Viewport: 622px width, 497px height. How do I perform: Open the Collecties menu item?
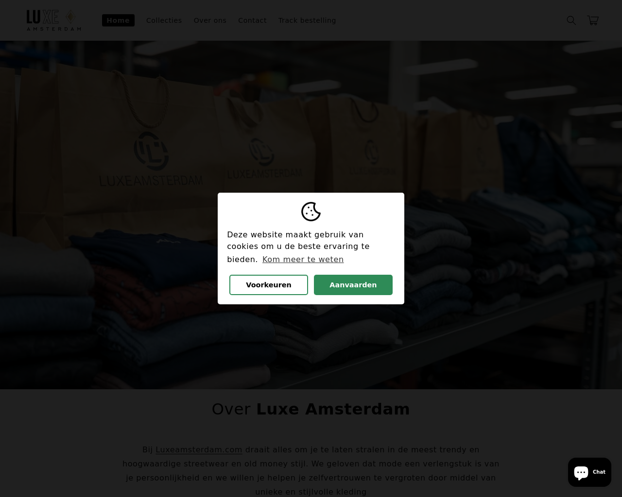pyautogui.click(x=164, y=20)
